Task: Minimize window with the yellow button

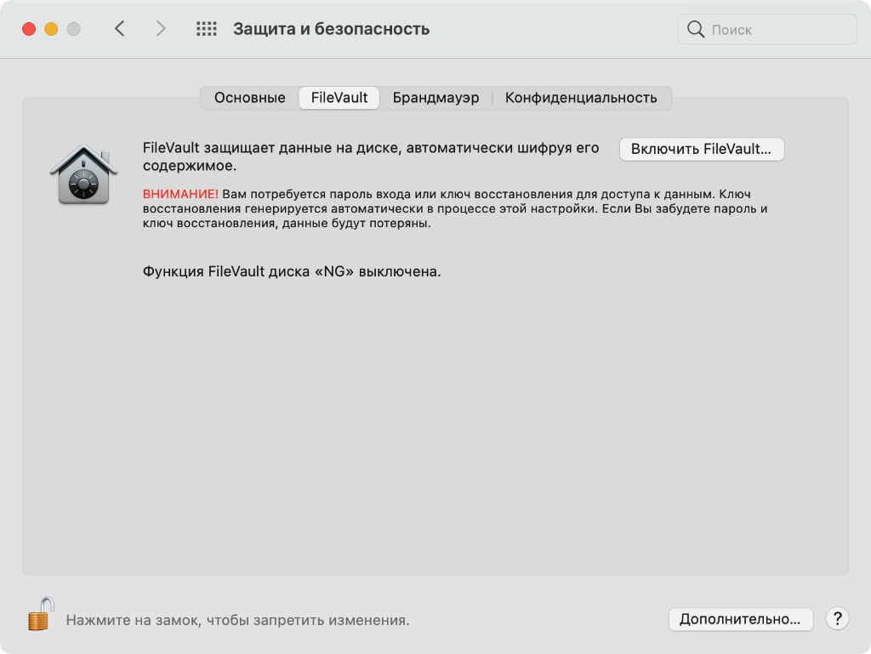Action: point(51,29)
